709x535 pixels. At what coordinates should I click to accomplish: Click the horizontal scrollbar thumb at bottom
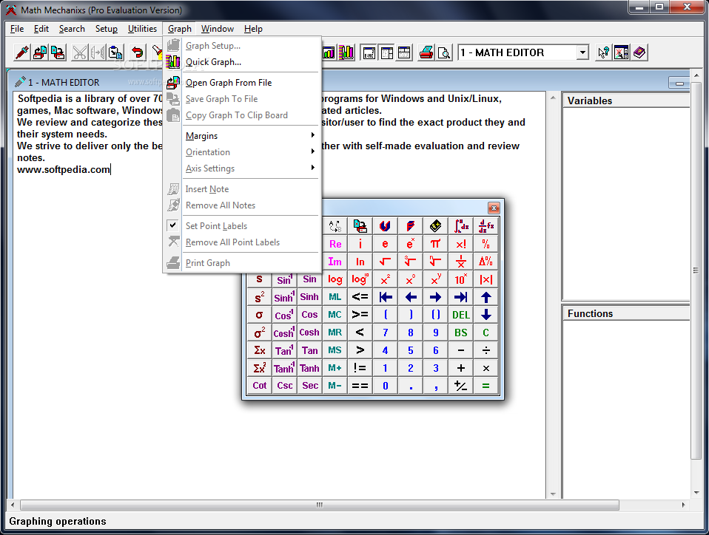(x=319, y=505)
